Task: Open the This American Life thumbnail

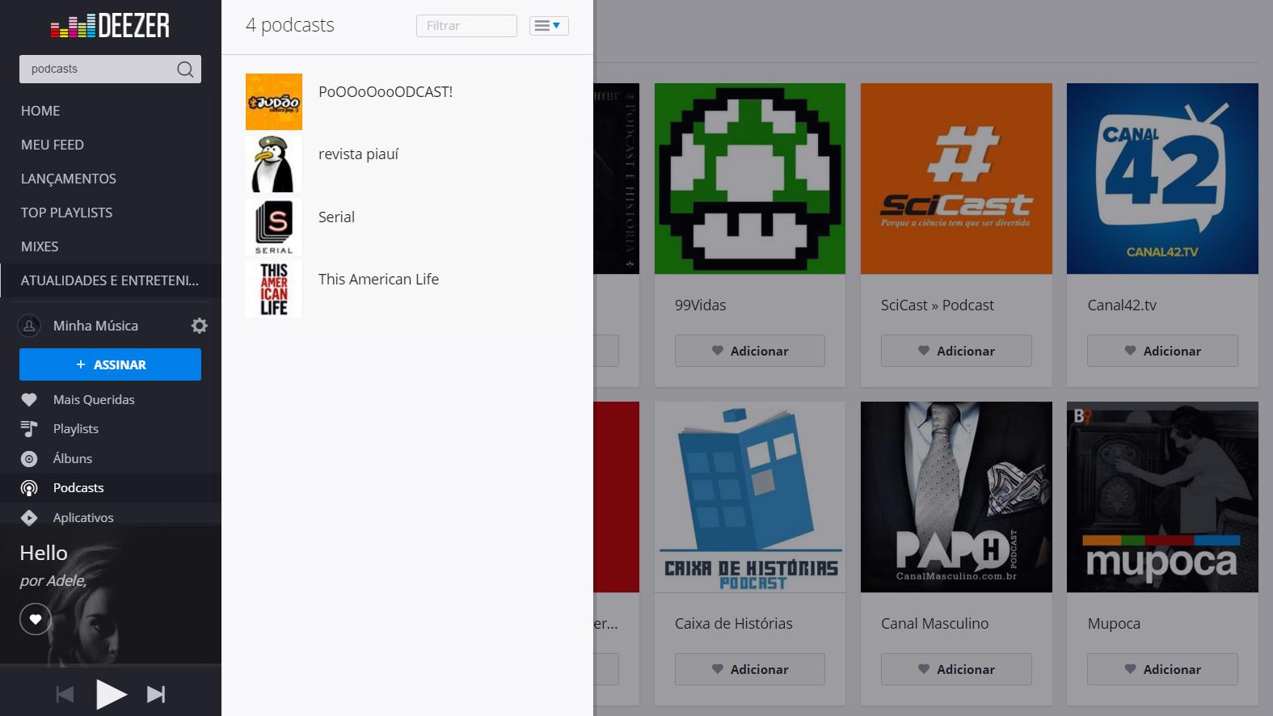Action: [x=274, y=289]
